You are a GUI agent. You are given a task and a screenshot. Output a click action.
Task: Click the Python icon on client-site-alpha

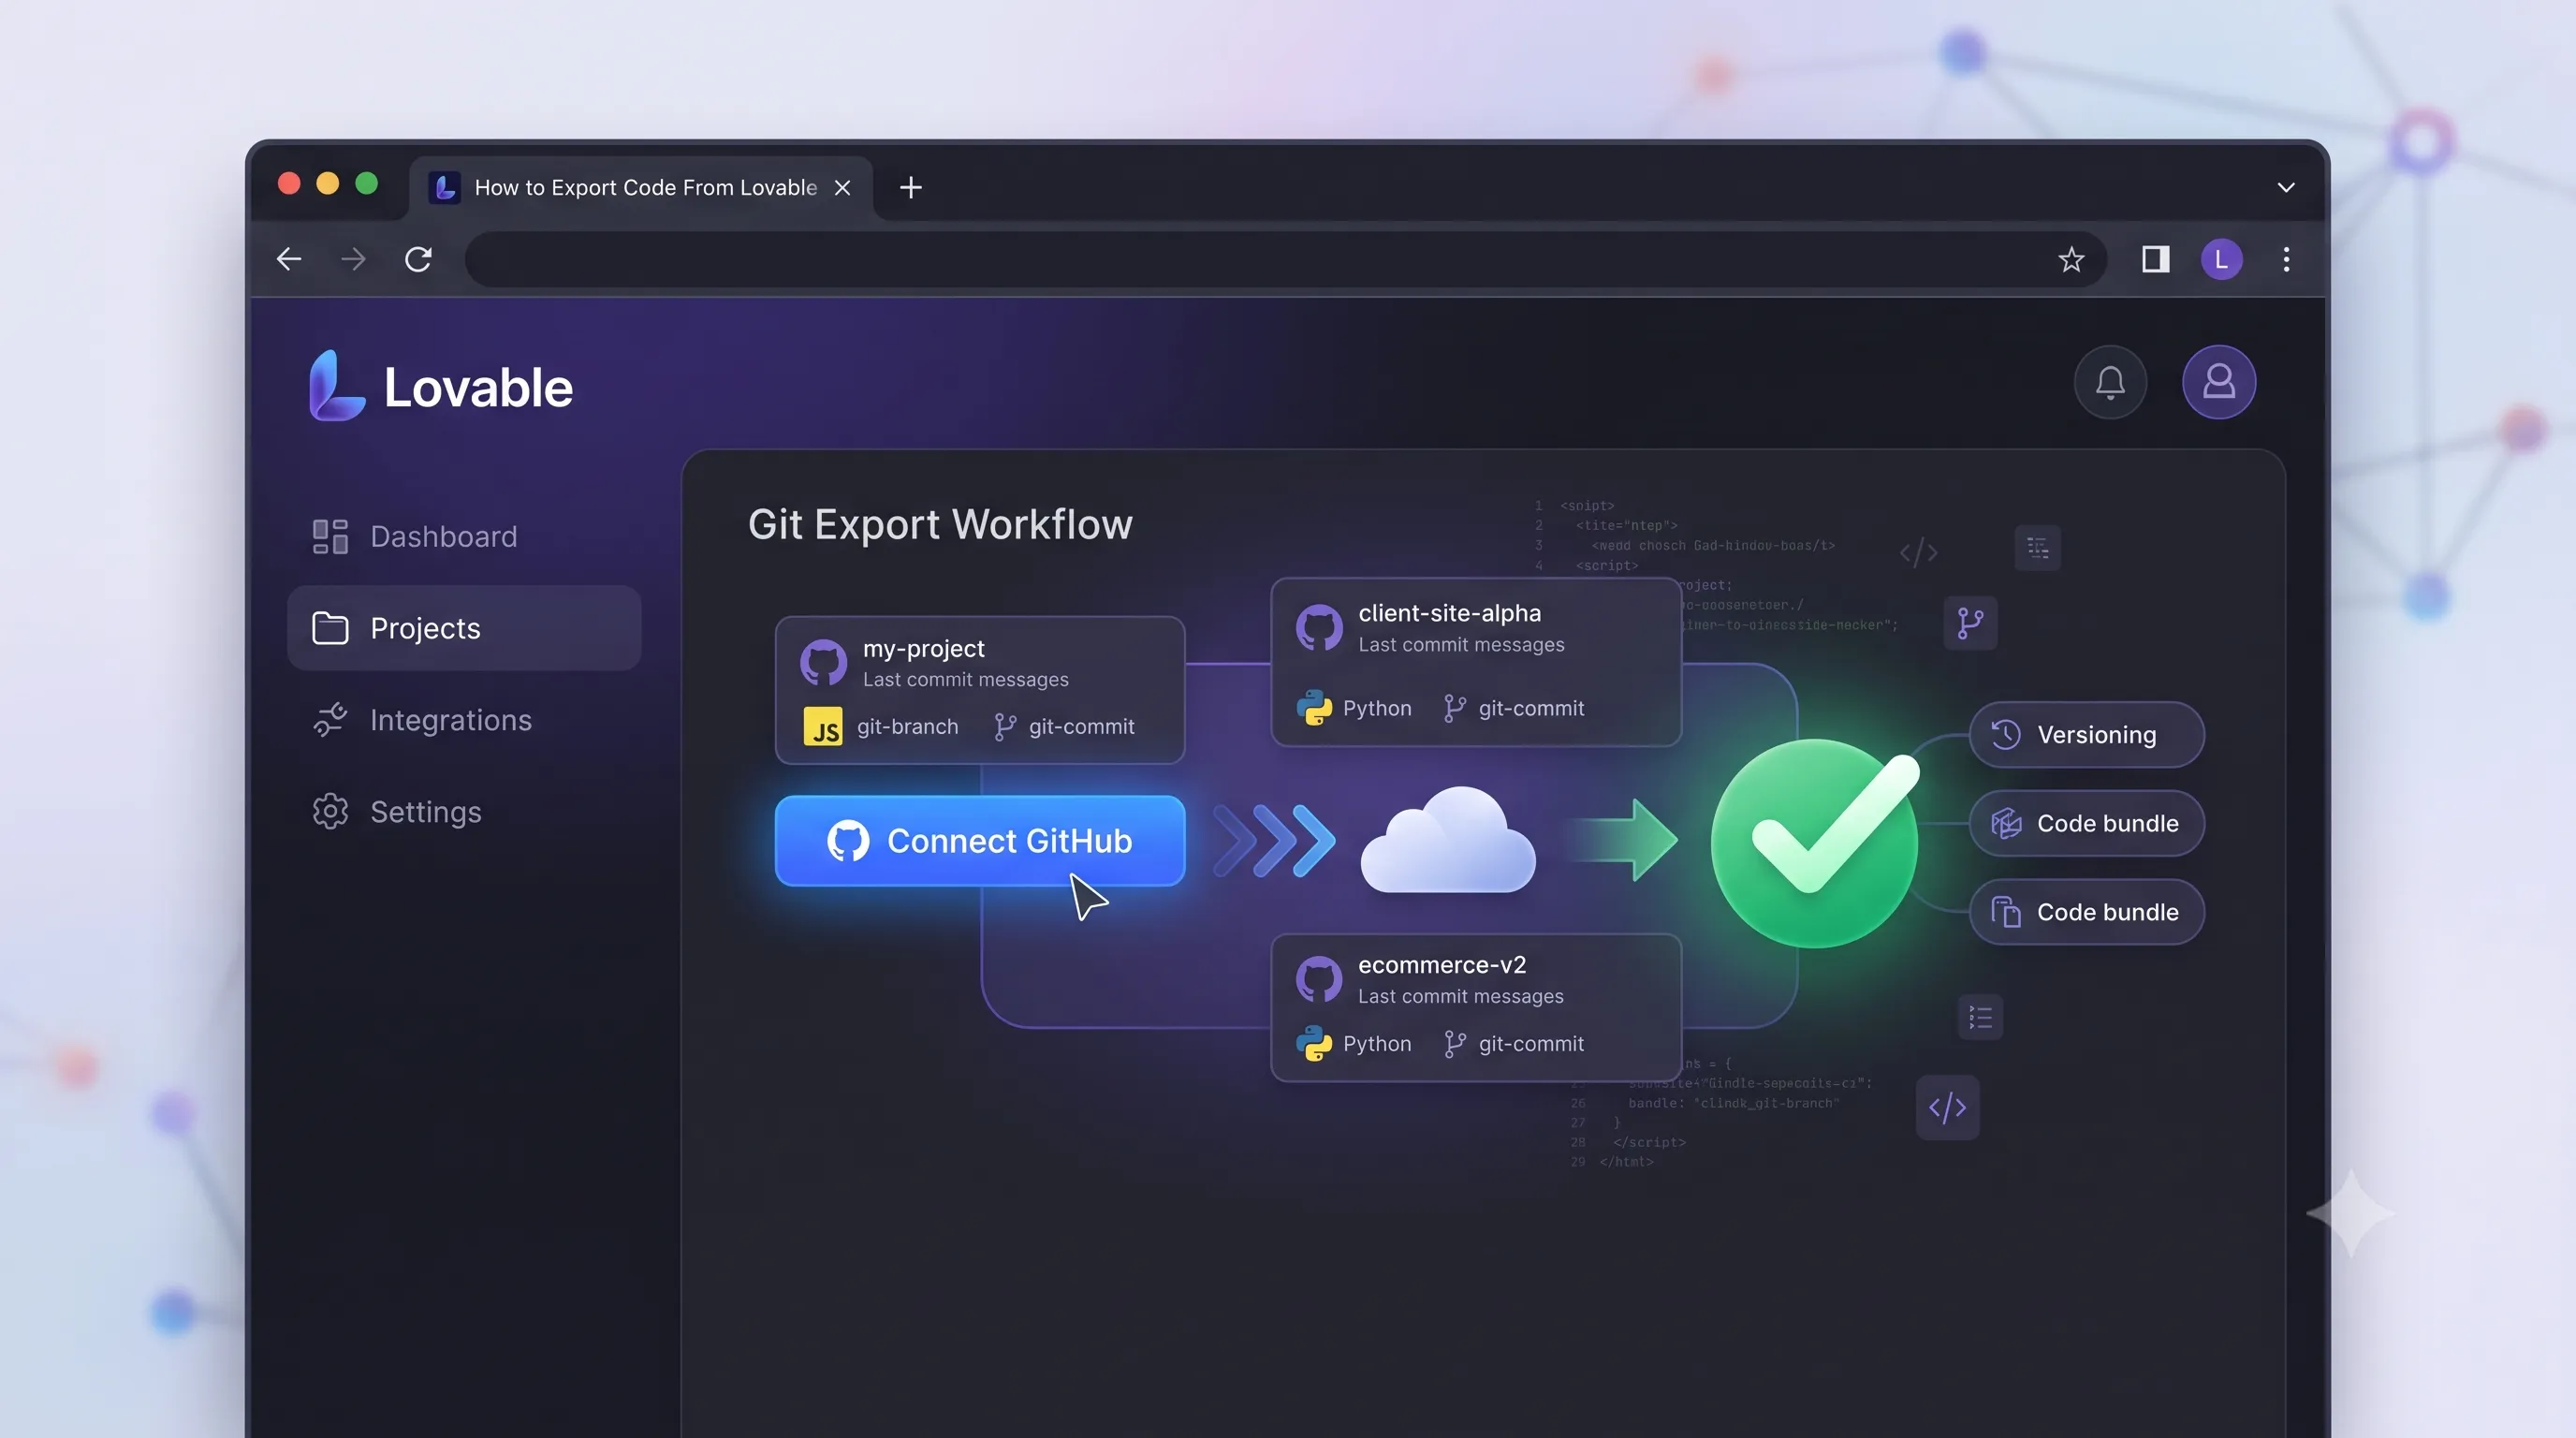pyautogui.click(x=1314, y=708)
